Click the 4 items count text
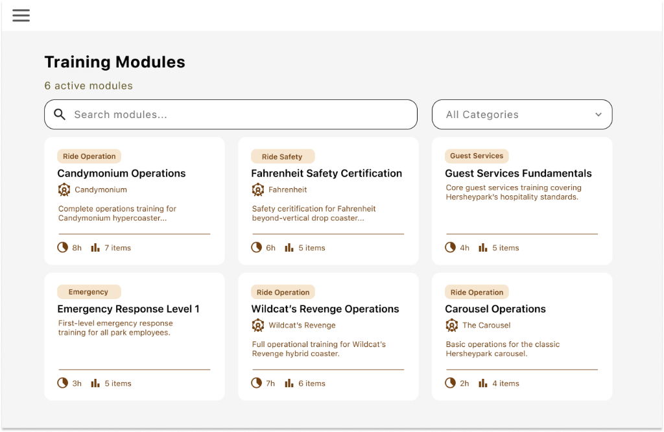This screenshot has height=432, width=664. pyautogui.click(x=506, y=383)
